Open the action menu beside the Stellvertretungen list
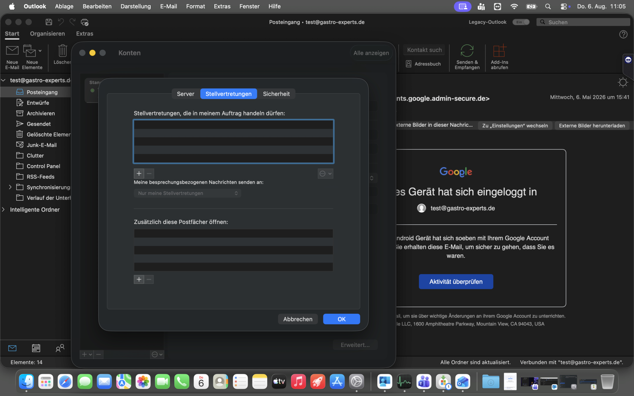This screenshot has width=634, height=396. [x=325, y=173]
